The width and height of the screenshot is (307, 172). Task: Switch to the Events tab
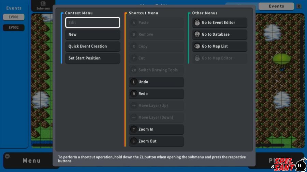[276, 6]
